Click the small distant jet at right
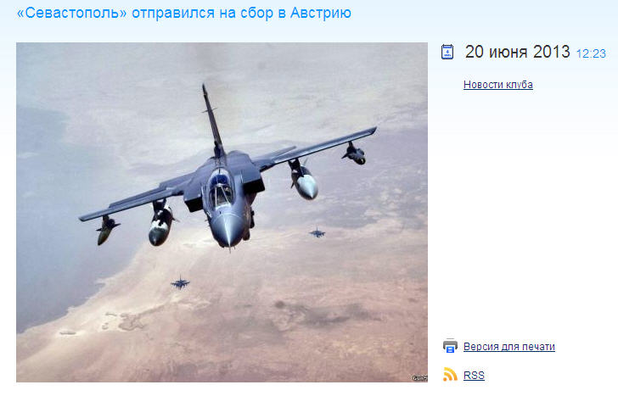This screenshot has width=618, height=396. point(317,232)
